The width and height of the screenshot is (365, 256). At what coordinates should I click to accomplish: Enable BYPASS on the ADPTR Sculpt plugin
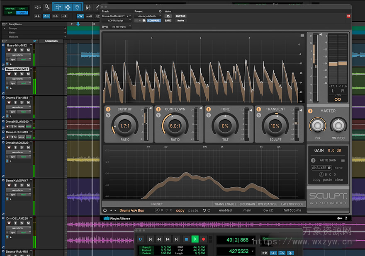pos(181,16)
